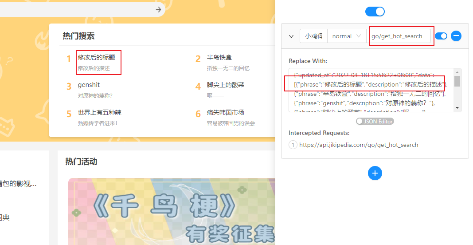473x245 pixels.
Task: Click the search arrow icon
Action: point(158,10)
